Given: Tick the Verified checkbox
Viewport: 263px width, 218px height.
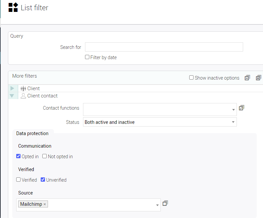Looking at the screenshot, I should click(x=19, y=180).
